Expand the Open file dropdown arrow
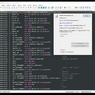Image resolution: width=95 pixels, height=95 pixels. click(2, 8)
